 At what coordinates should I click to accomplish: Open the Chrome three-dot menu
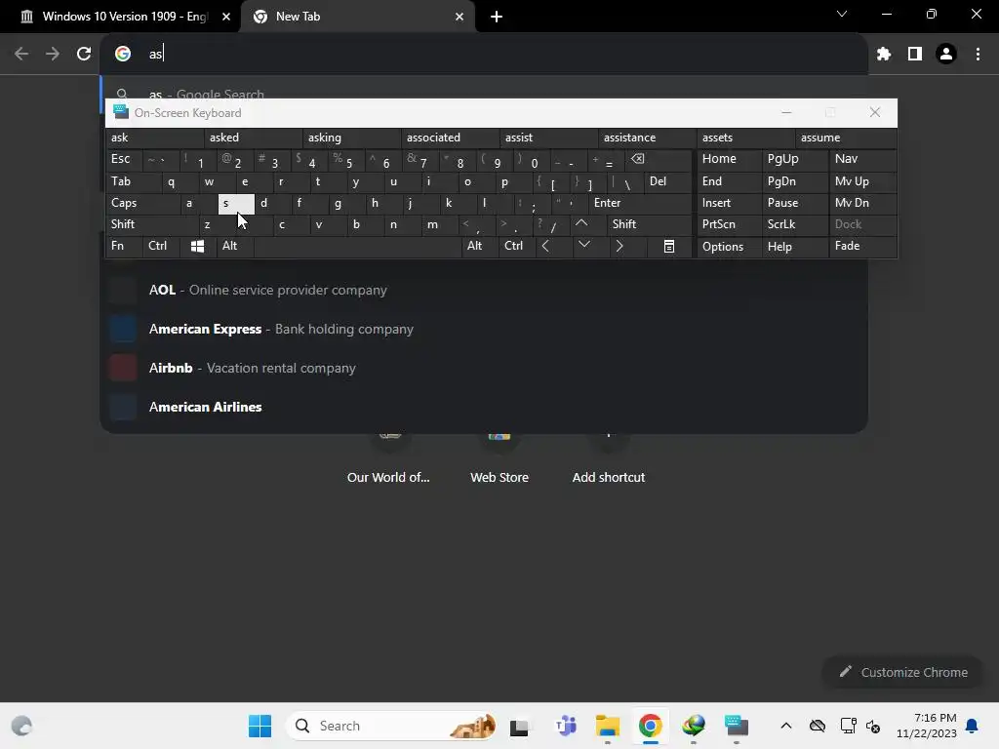[978, 54]
